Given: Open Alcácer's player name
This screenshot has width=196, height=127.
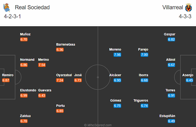Looking at the screenshot, I should pos(115,75).
